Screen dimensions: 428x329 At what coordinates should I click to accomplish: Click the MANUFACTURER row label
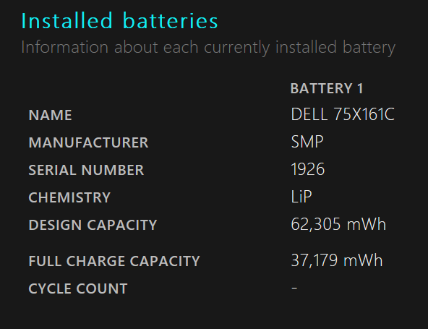tap(88, 142)
